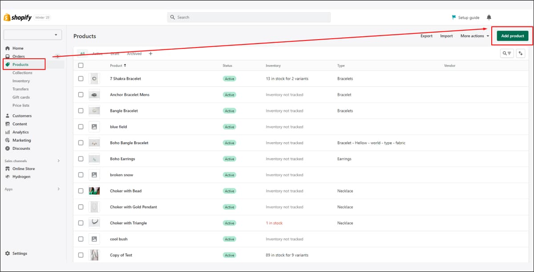Screen dimensions: 534x272
Task: Click the Setup guide flag icon
Action: (454, 17)
